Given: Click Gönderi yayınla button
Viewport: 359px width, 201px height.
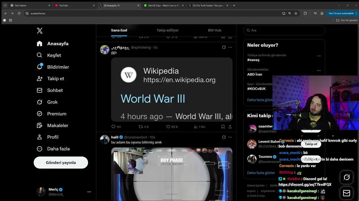Looking at the screenshot, I should point(61,162).
